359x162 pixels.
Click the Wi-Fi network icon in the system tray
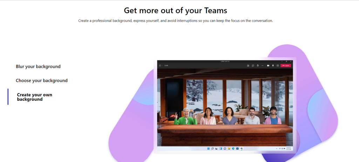(280, 148)
